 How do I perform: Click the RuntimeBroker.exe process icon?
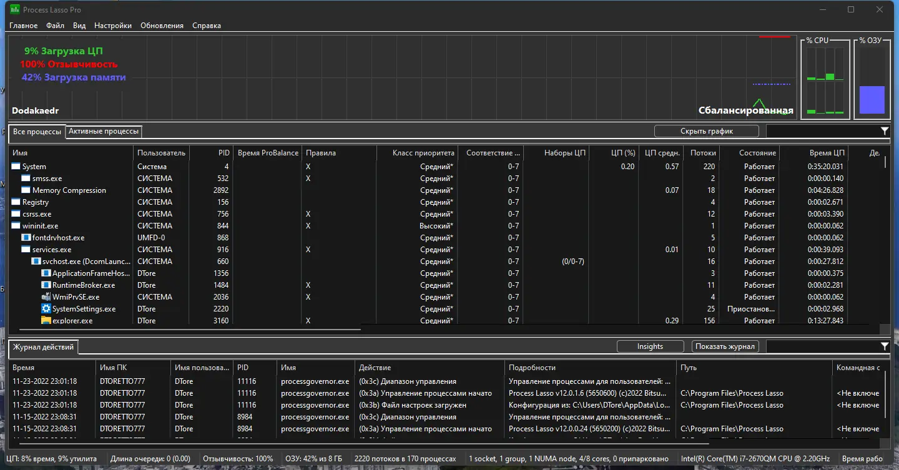tap(46, 285)
